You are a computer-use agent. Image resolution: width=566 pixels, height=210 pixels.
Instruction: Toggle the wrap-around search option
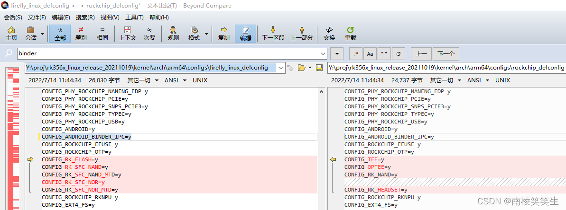399,53
